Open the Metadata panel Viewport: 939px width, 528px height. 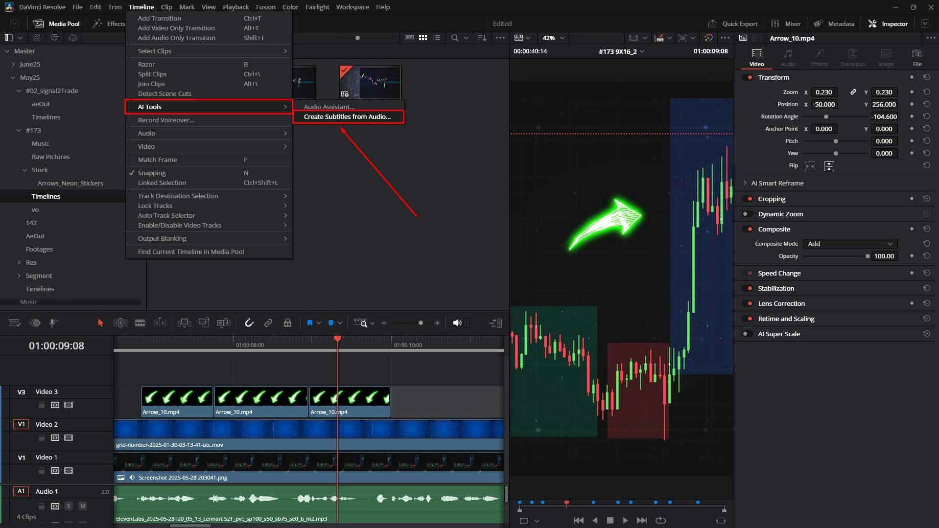pos(834,23)
